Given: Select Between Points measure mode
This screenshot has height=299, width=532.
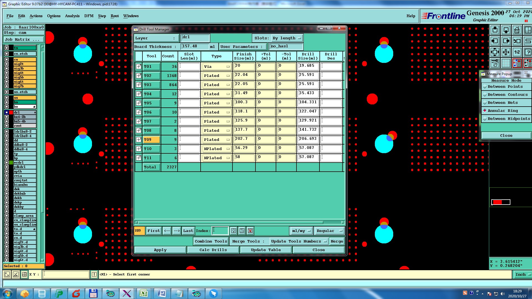Looking at the screenshot, I should click(505, 87).
